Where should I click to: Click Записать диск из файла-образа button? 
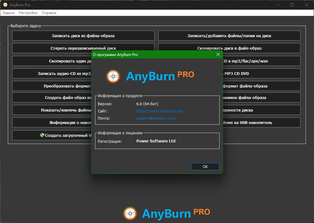[83, 36]
